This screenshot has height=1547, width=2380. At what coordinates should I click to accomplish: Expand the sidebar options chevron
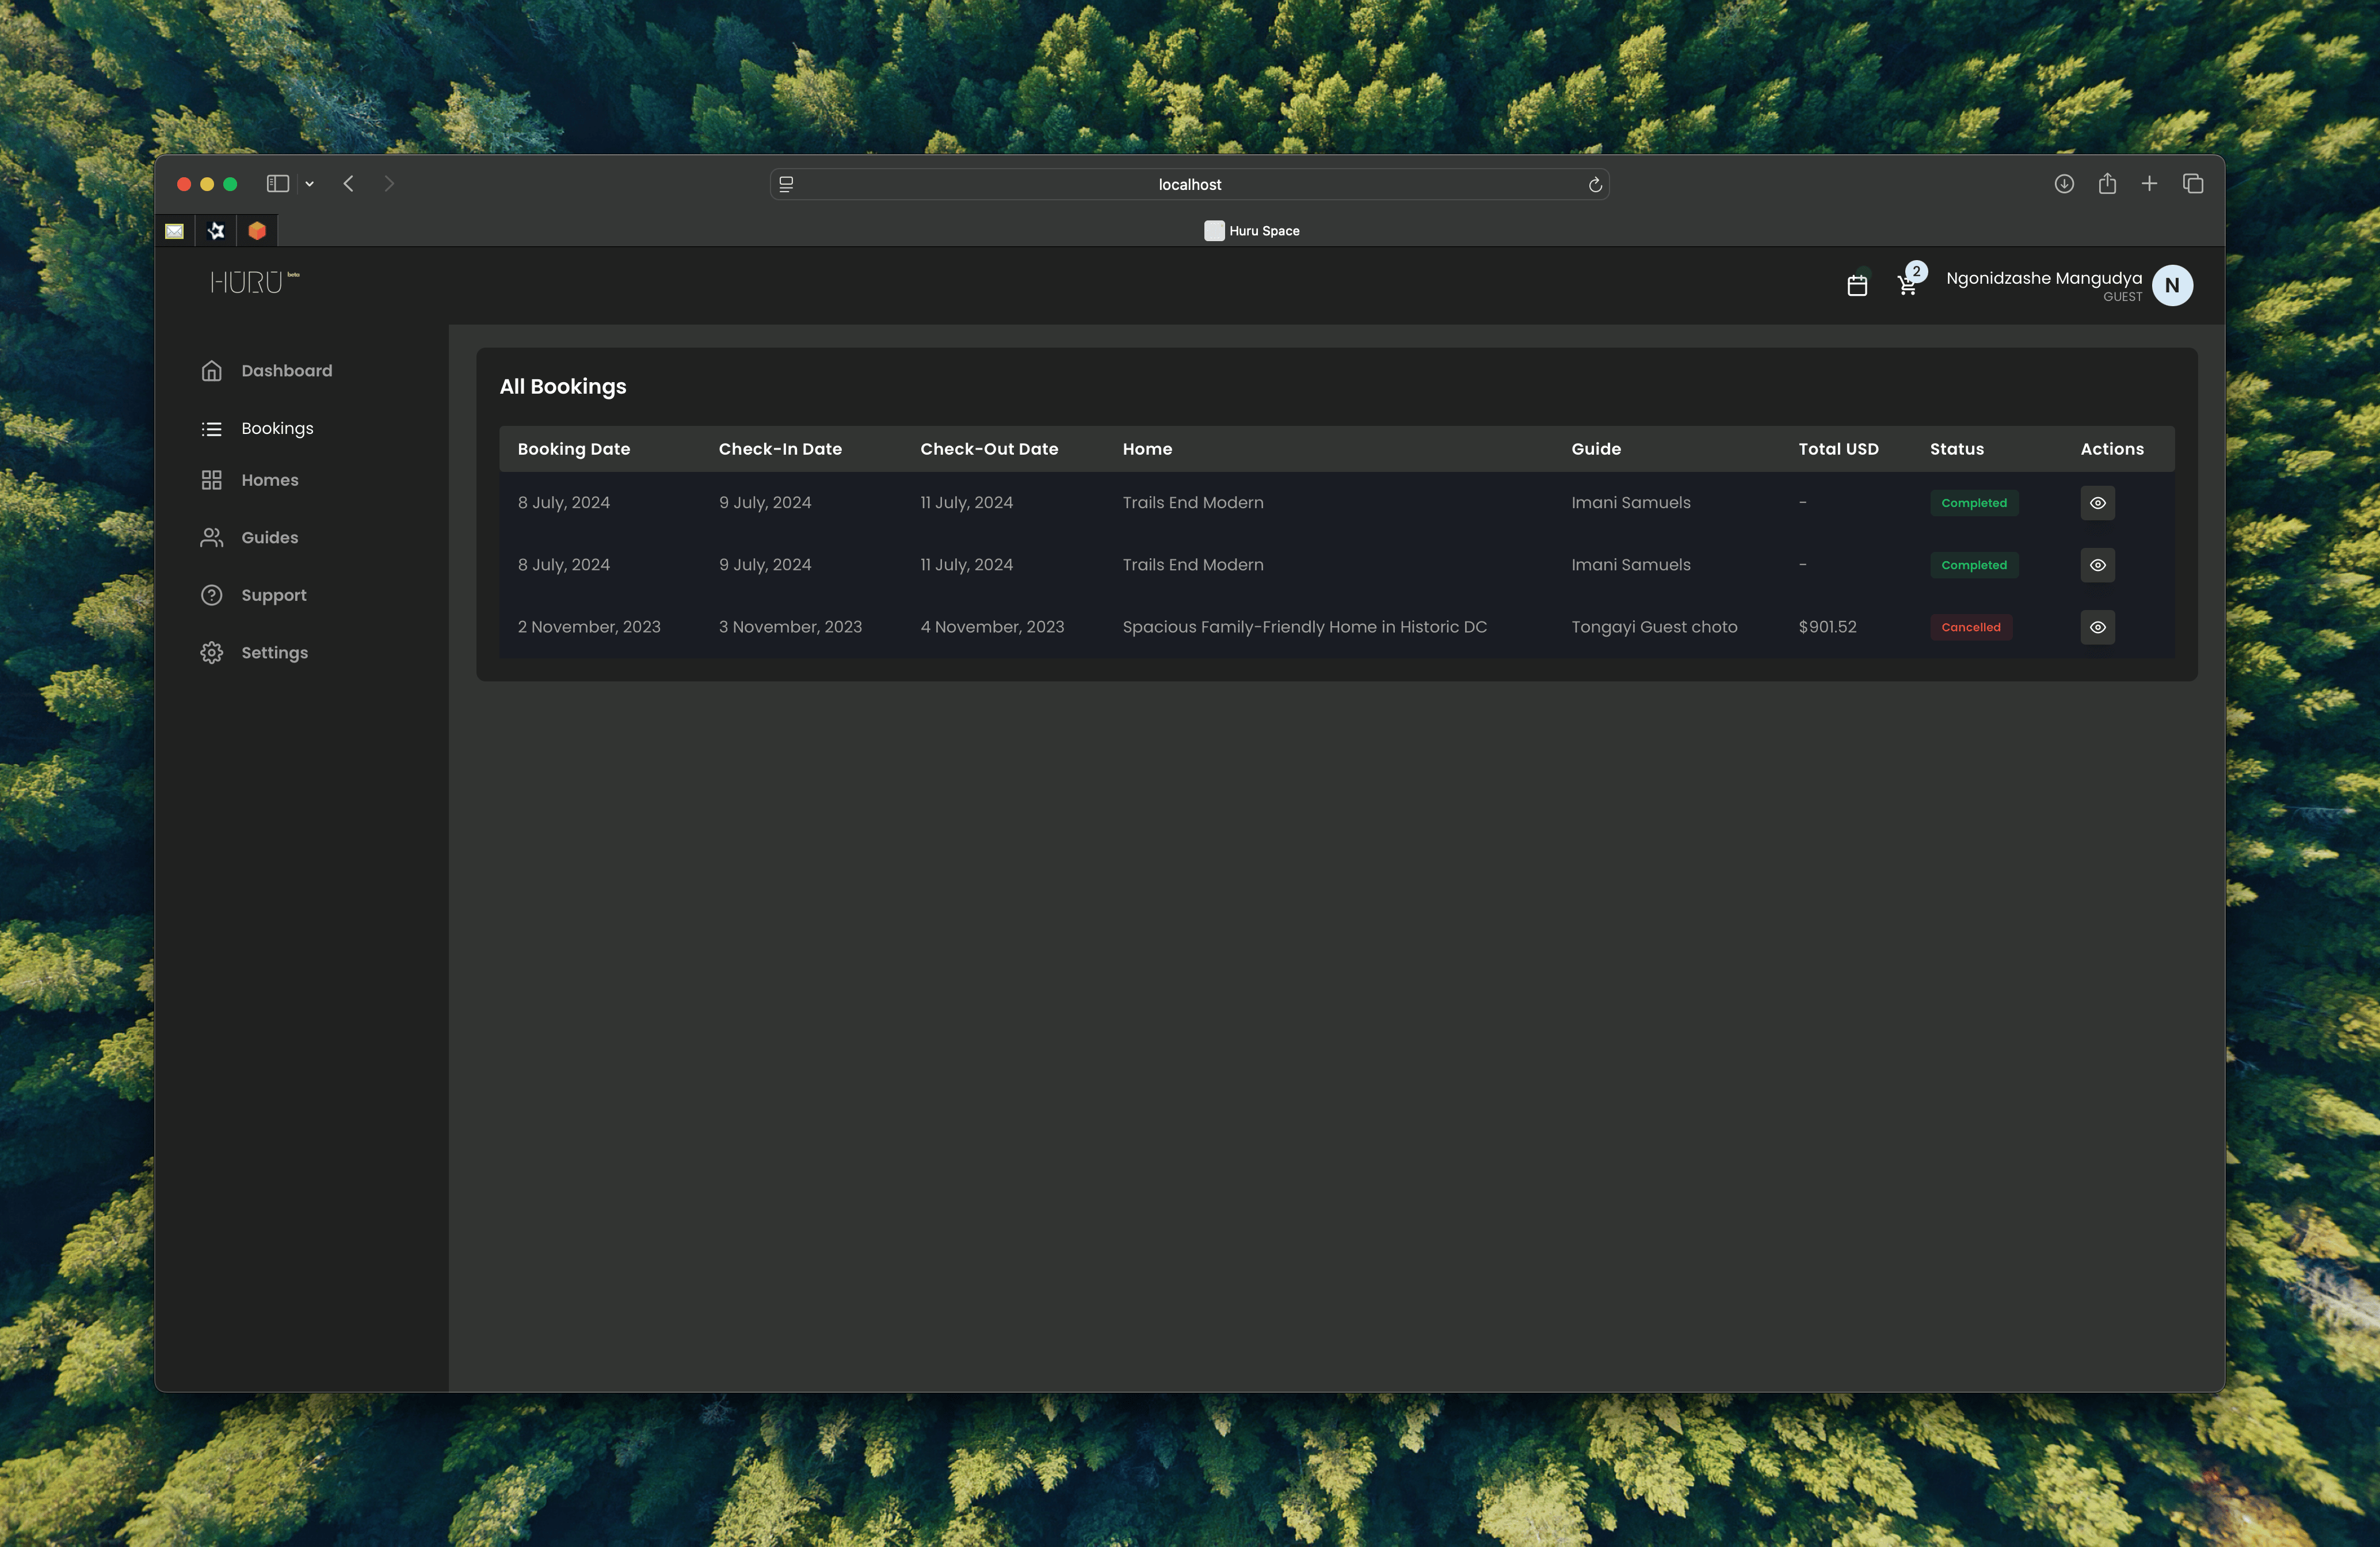point(308,184)
